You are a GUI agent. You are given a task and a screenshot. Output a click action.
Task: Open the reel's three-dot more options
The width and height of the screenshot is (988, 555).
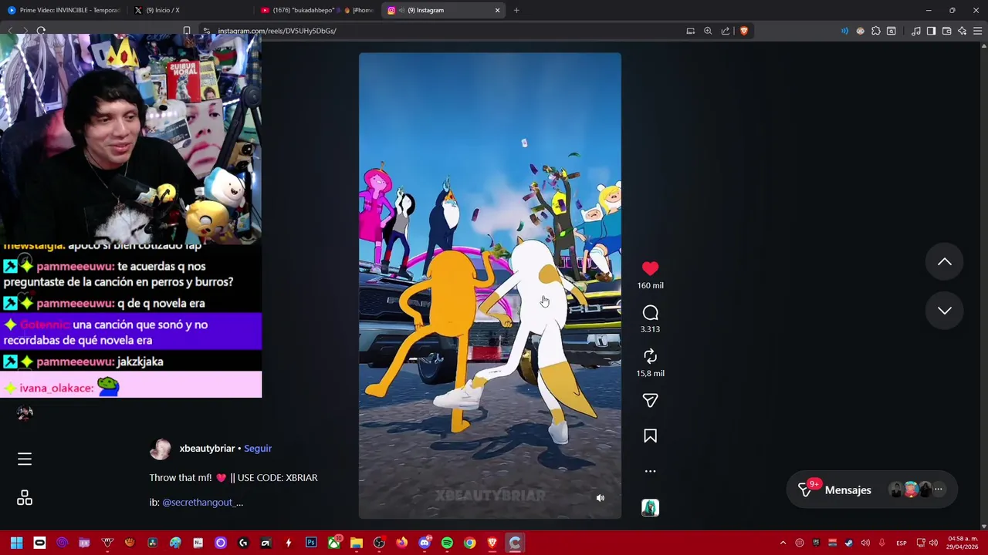[650, 471]
